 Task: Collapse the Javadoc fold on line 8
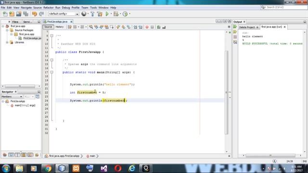click(x=52, y=36)
